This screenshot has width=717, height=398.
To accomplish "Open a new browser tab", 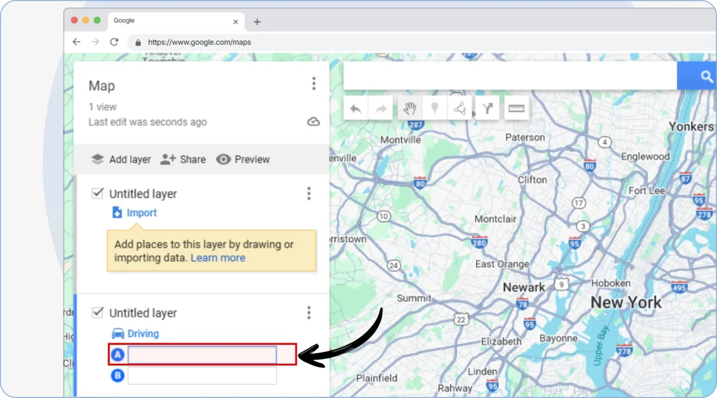I will pyautogui.click(x=257, y=22).
